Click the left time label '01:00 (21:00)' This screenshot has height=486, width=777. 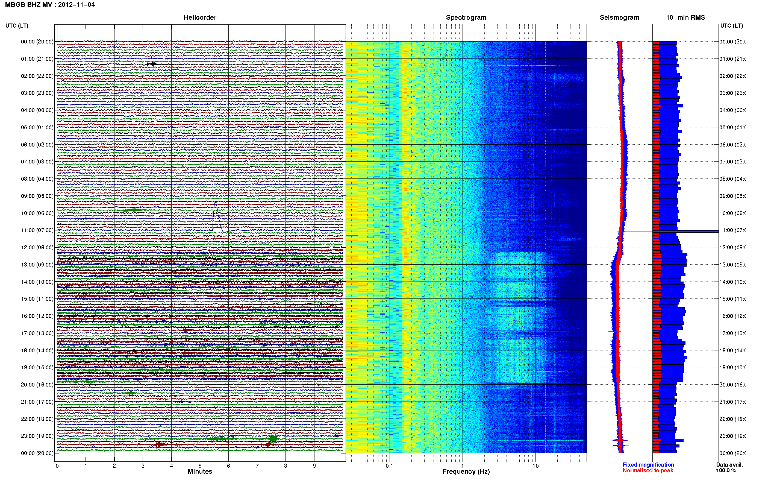tap(37, 59)
